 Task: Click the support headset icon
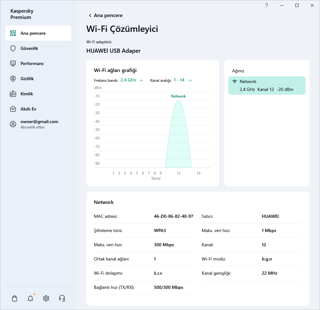click(x=62, y=298)
